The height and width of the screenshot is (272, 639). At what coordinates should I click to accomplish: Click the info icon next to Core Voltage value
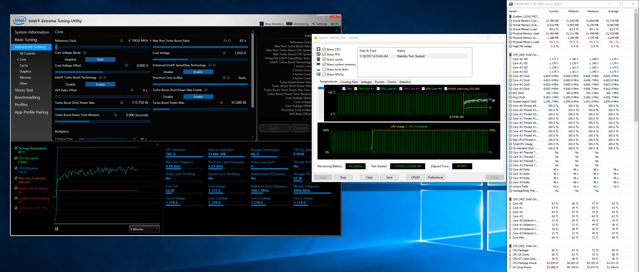coord(224,53)
